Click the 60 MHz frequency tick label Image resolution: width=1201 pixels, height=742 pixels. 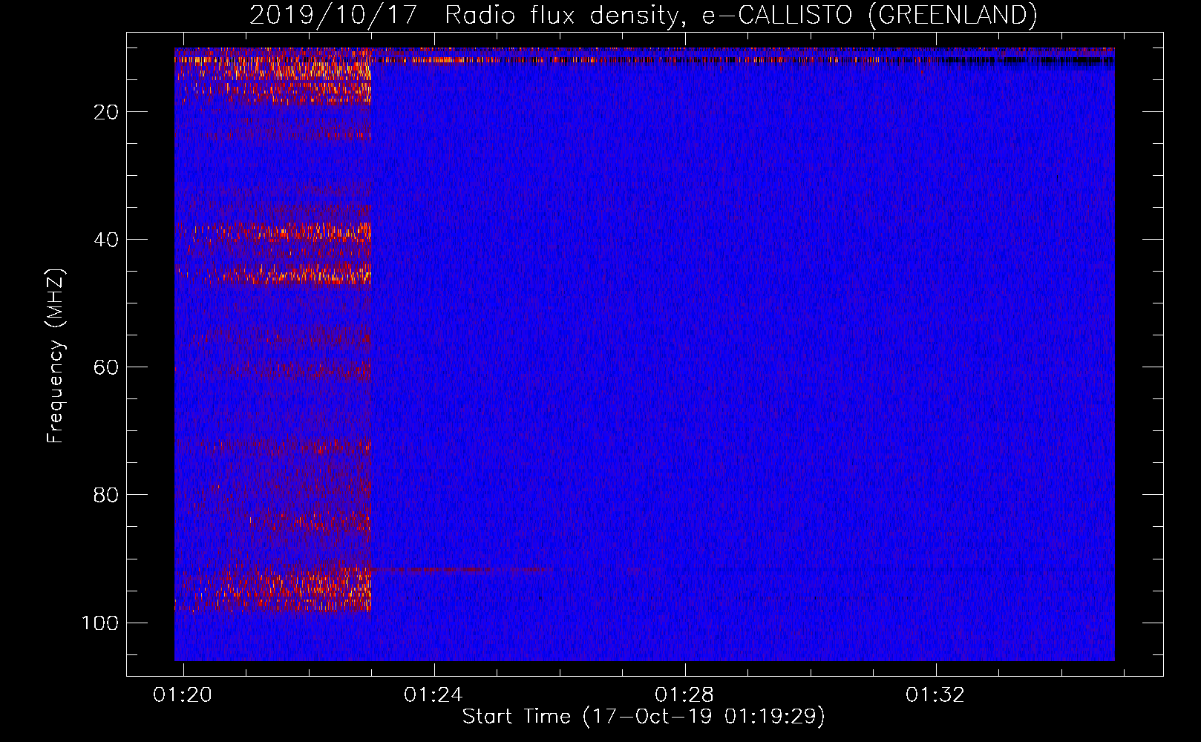click(106, 367)
